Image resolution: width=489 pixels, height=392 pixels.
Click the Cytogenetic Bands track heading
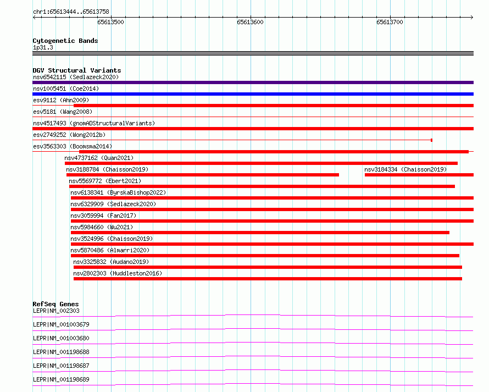pyautogui.click(x=65, y=41)
